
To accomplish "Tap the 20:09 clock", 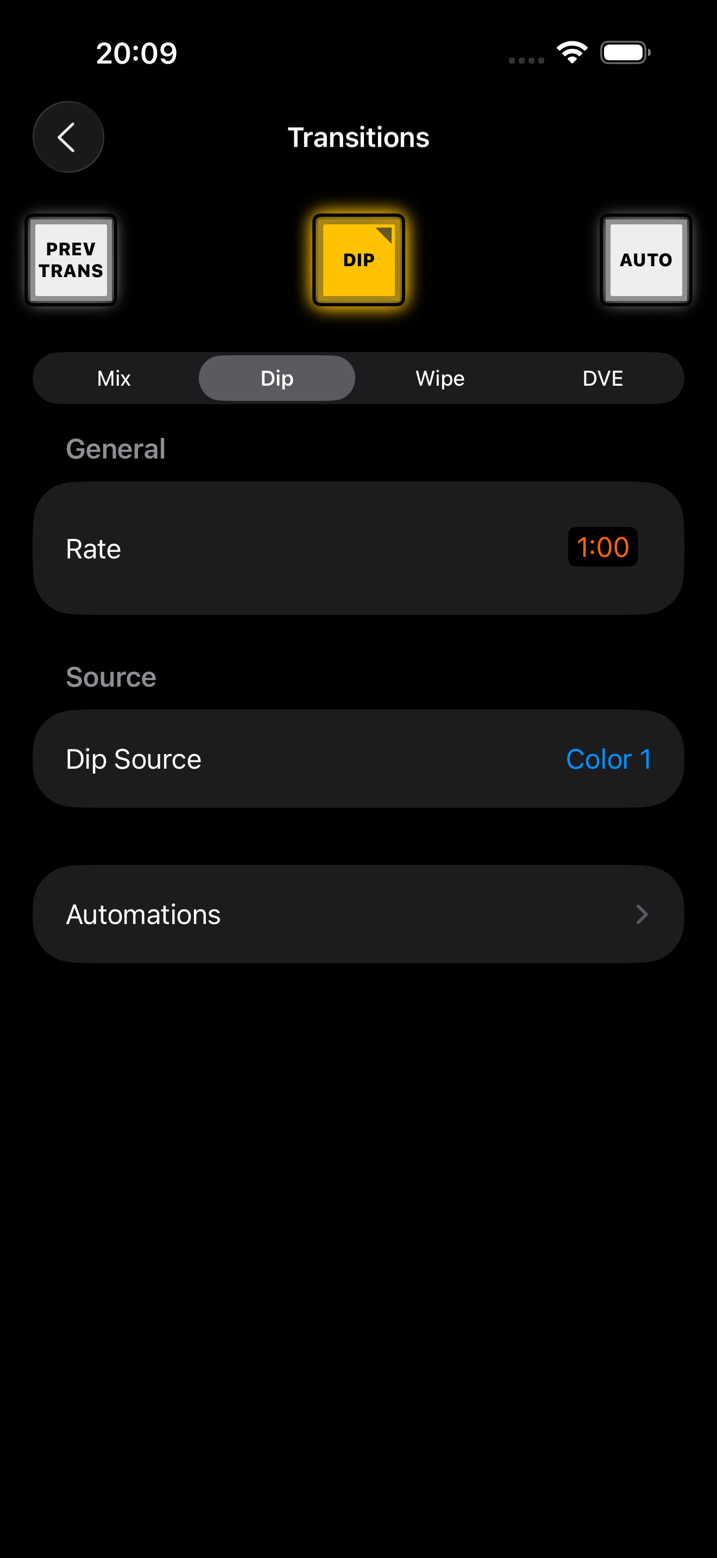I will (x=137, y=53).
